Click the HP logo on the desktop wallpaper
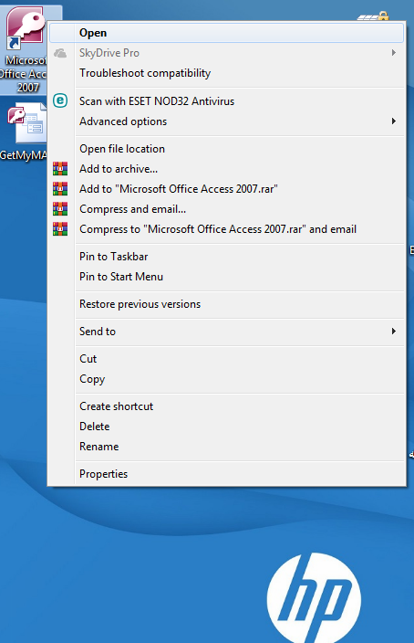 click(x=314, y=599)
